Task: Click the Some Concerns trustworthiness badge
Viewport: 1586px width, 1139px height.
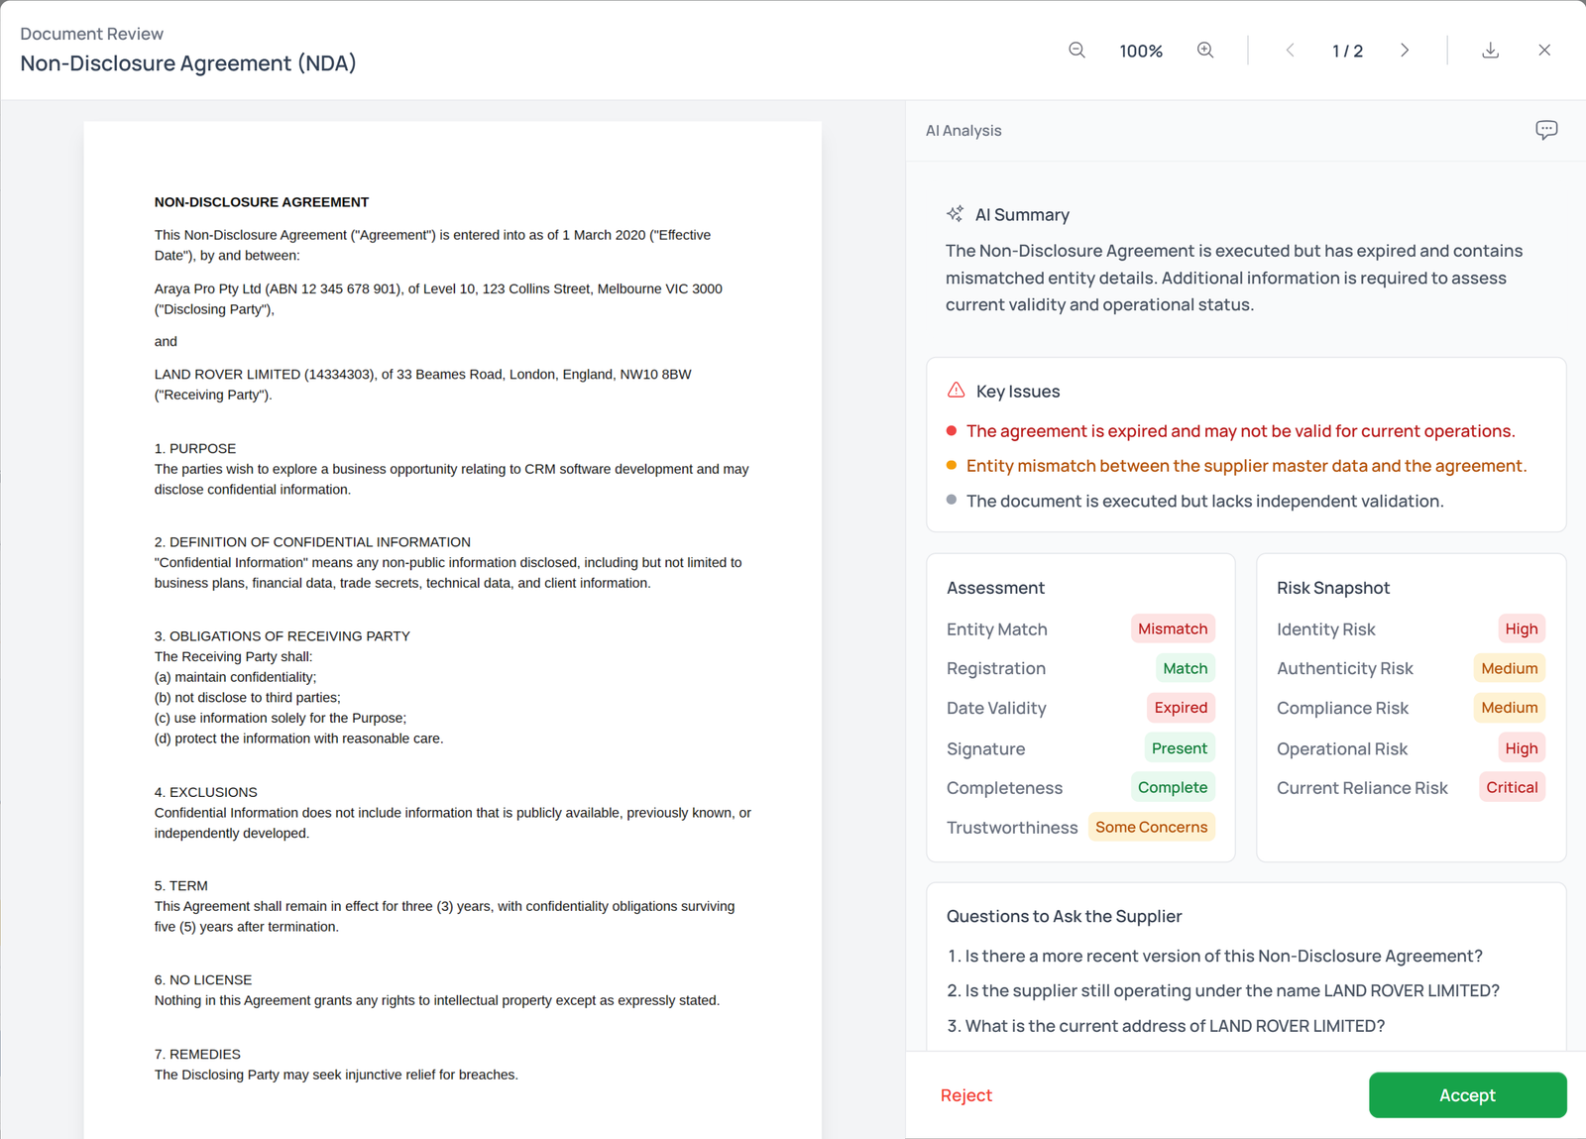Action: pos(1151,827)
